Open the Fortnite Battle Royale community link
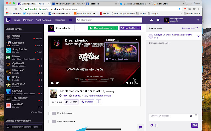211x131 pixels. tap(100, 96)
